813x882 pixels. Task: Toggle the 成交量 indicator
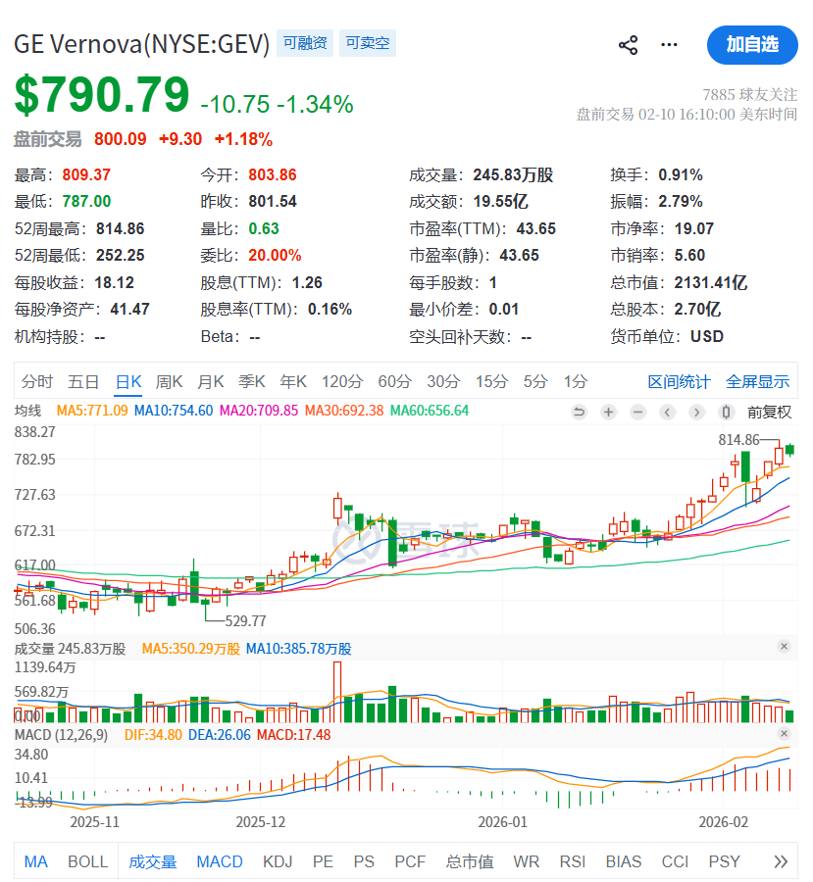click(153, 861)
